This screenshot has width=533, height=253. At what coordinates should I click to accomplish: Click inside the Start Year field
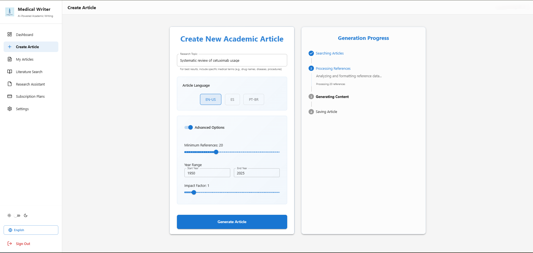207,173
